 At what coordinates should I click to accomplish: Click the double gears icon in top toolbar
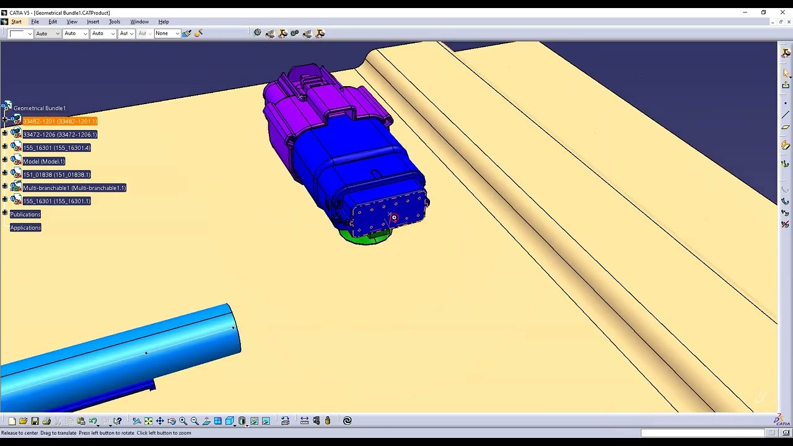[295, 33]
